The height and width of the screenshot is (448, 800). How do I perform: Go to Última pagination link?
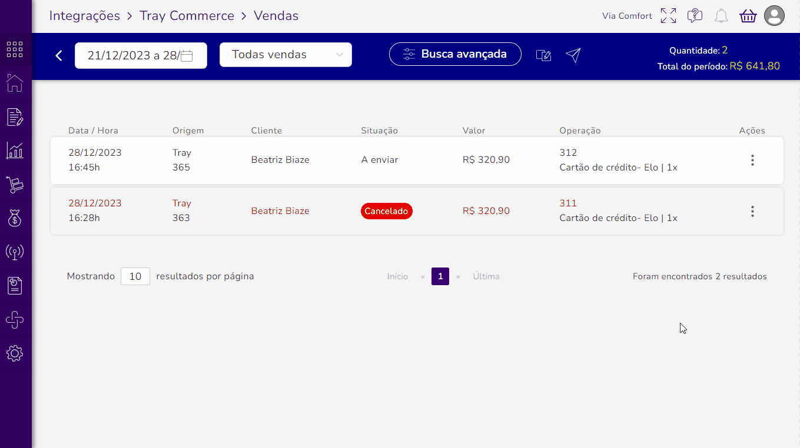(486, 276)
